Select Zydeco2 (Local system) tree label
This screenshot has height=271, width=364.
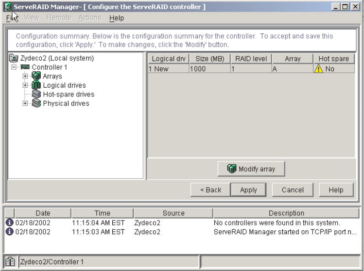coord(57,58)
